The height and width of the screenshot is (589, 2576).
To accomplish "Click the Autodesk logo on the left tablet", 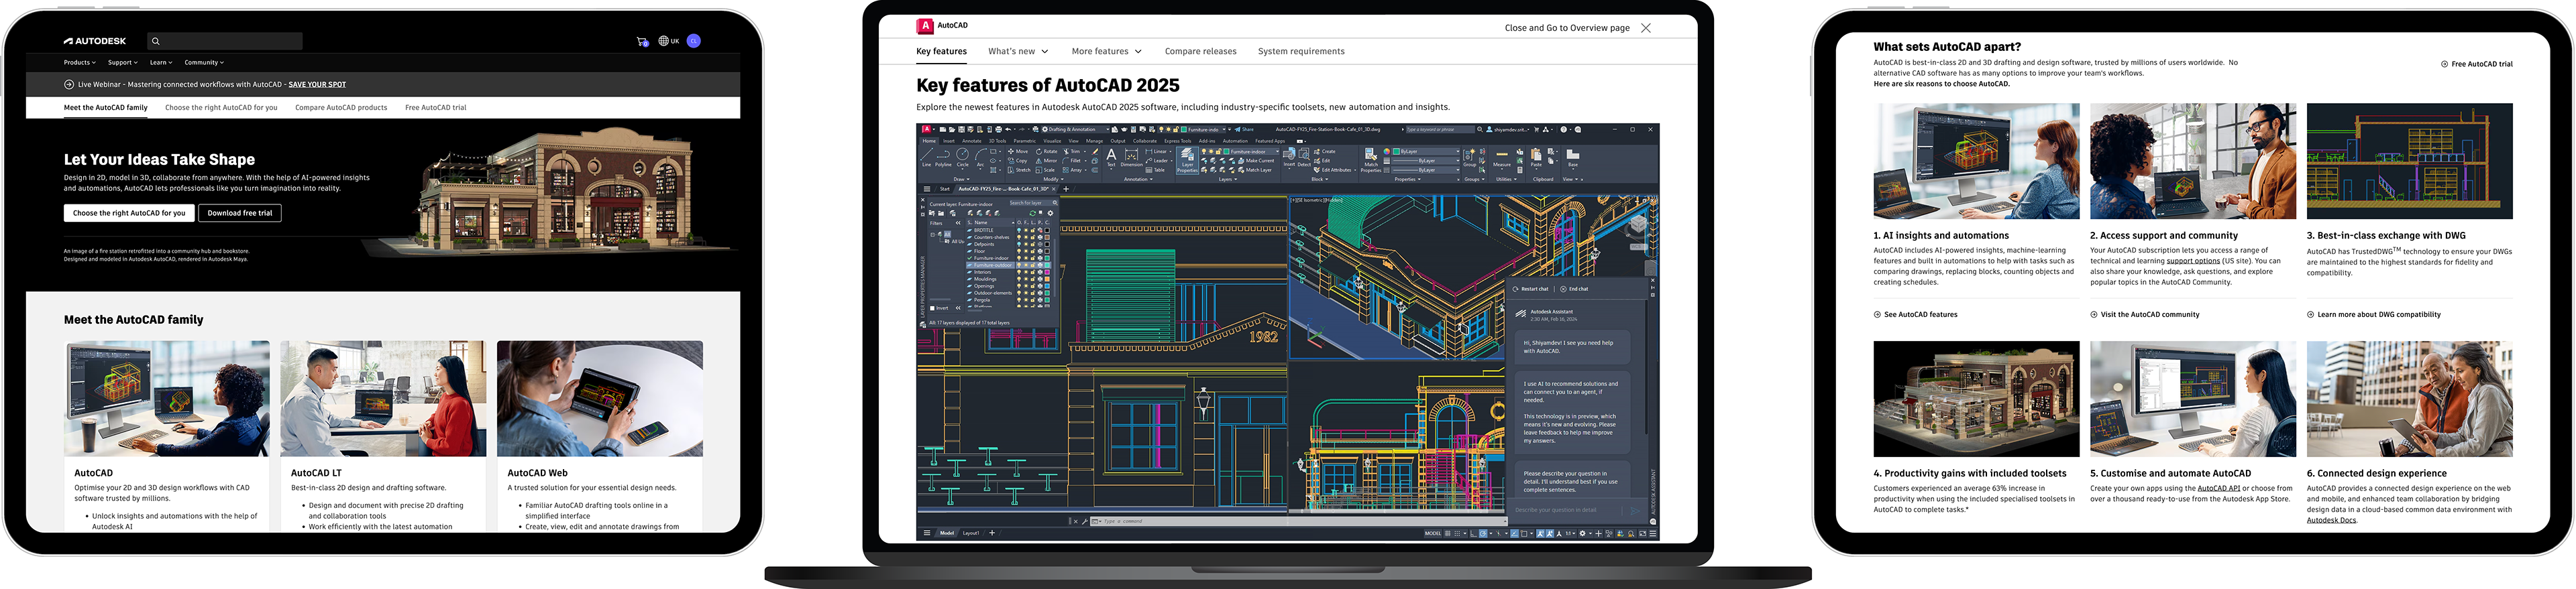I will click(x=95, y=41).
